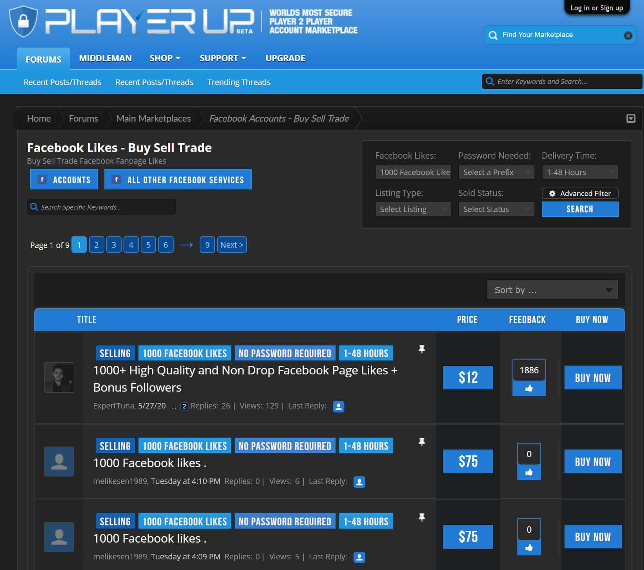Screen dimensions: 644x570
Task: Open last reply user icon for ExpertTuna listing
Action: [x=338, y=406]
